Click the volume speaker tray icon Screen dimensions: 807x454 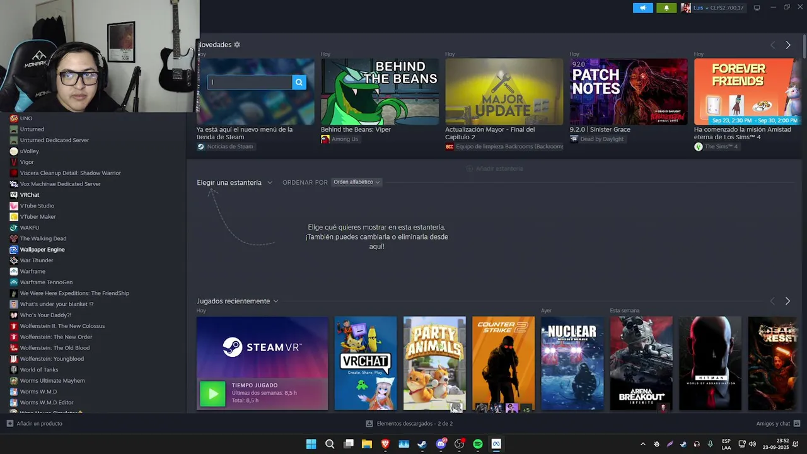(752, 444)
